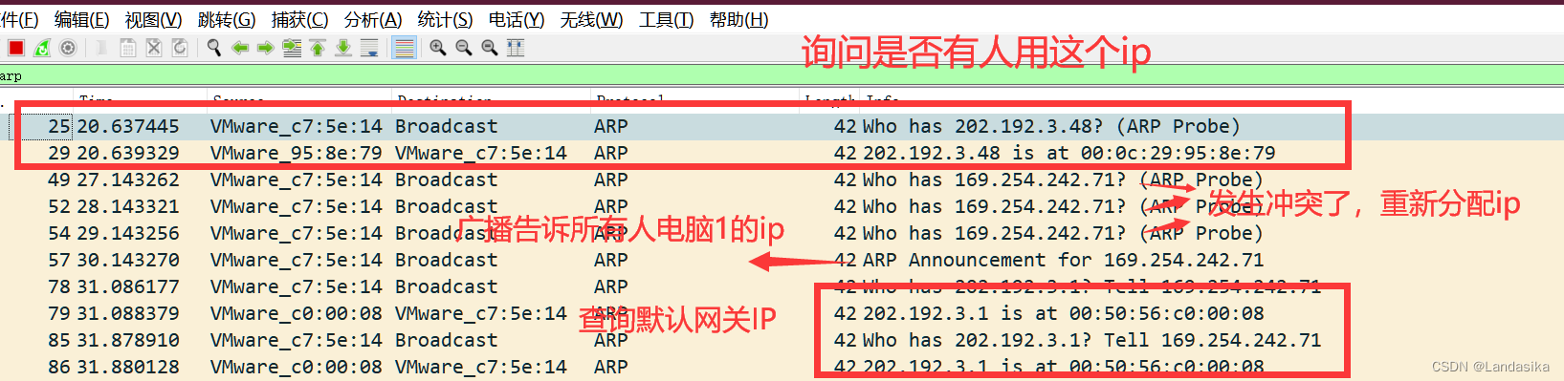Open the 帮助(H) menu
Viewport: 1564px width, 381px height.
pos(739,19)
